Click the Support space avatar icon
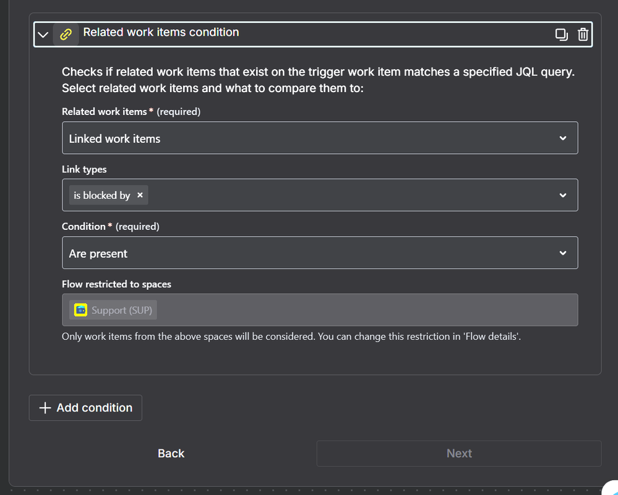Viewport: 618px width, 495px height. (x=81, y=310)
